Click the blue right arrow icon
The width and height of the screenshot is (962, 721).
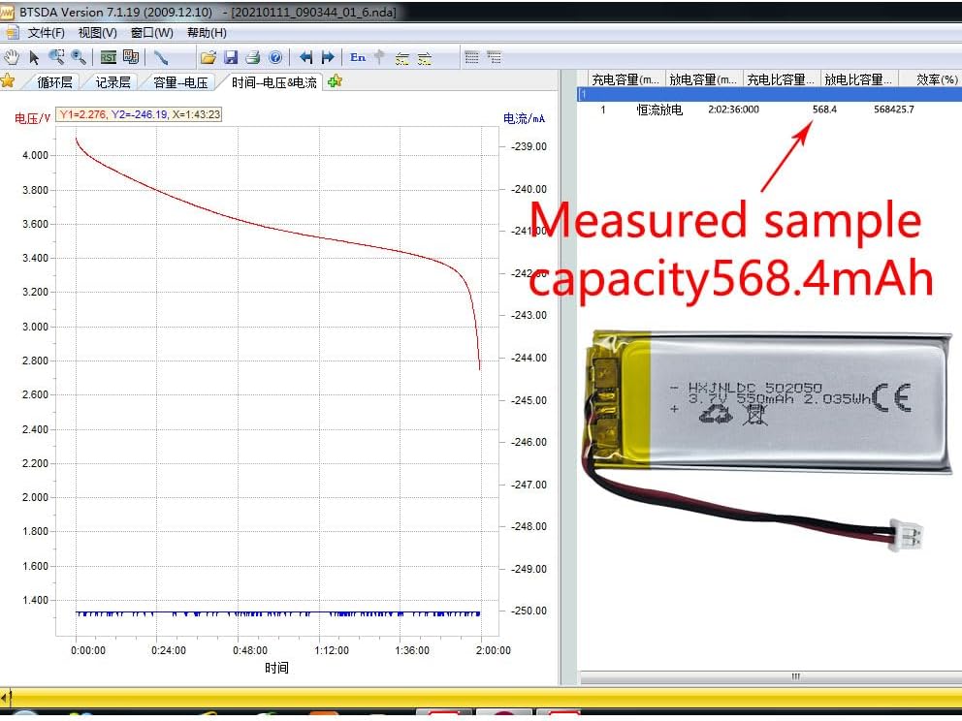328,57
